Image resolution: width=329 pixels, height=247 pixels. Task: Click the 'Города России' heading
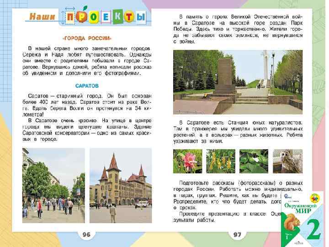[x=87, y=38]
